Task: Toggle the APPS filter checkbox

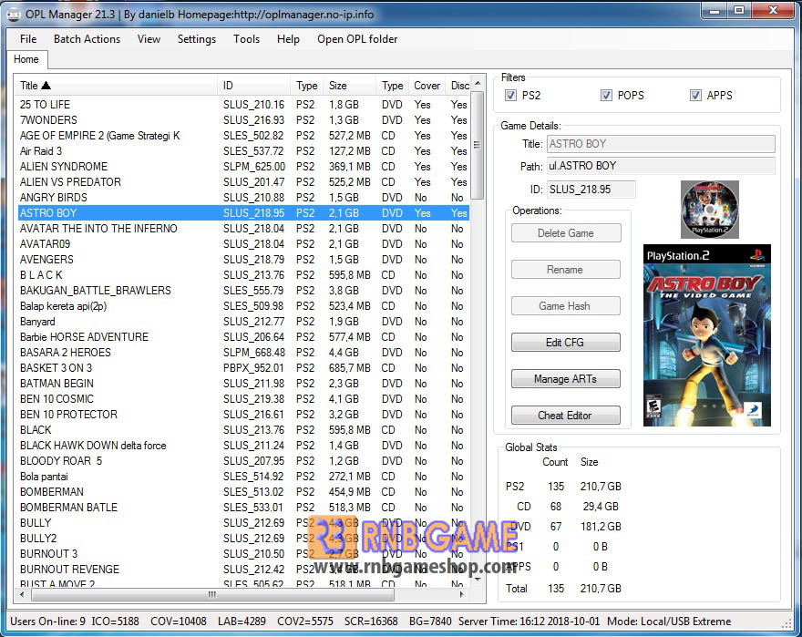Action: click(695, 95)
